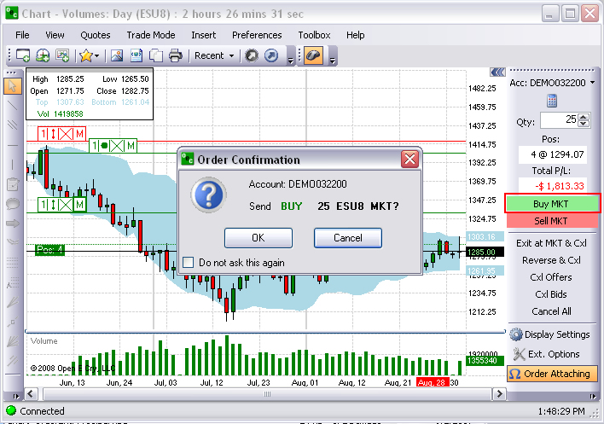Click the save chart as image icon
Viewport: 604px width, 424px height.
tap(117, 55)
